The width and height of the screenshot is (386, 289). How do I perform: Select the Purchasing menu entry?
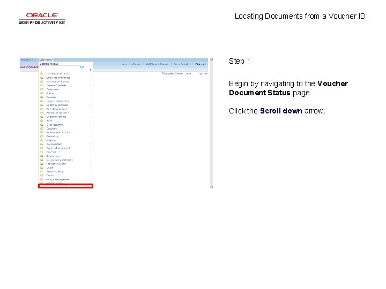pyautogui.click(x=53, y=136)
